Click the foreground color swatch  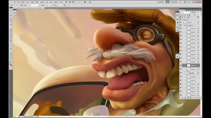click(11, 64)
